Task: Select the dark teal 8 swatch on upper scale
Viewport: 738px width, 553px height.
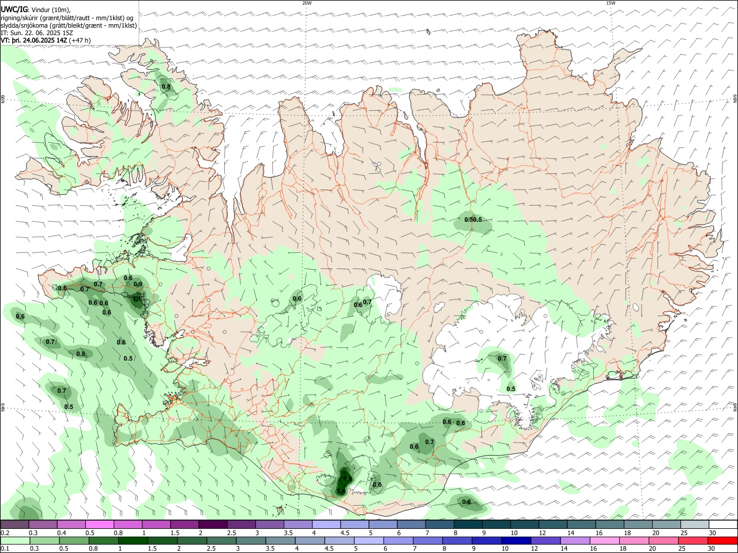Action: tap(468, 525)
